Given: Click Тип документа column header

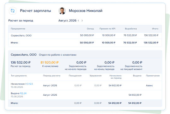Looking at the screenshot, I should [19, 76].
